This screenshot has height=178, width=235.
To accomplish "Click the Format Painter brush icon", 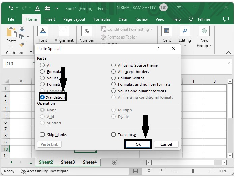I will click(x=22, y=45).
